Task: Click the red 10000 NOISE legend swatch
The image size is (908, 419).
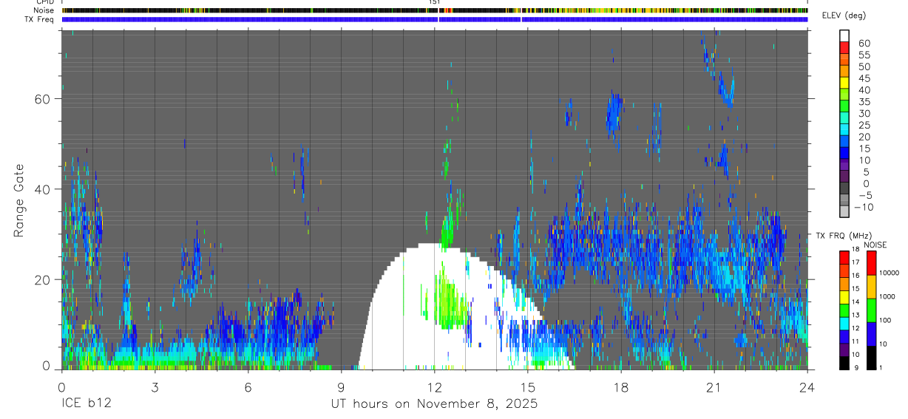Action: click(871, 262)
